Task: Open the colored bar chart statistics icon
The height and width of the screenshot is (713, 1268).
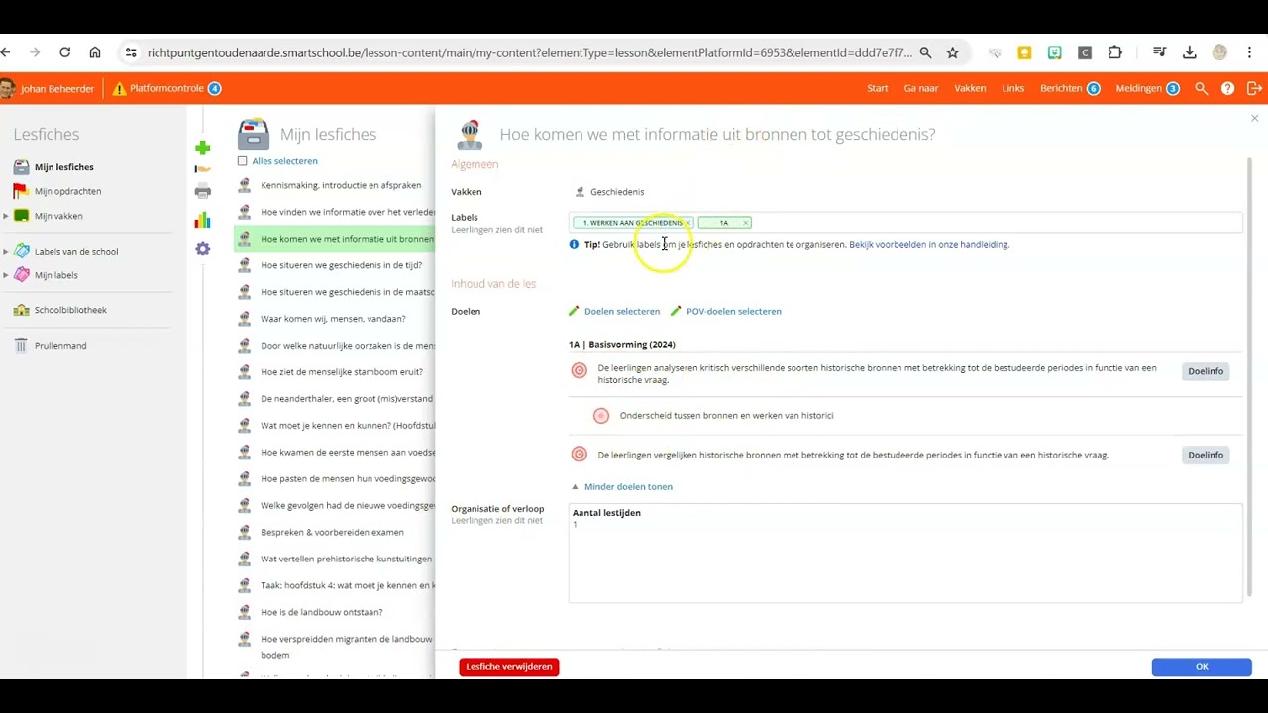Action: 203,220
